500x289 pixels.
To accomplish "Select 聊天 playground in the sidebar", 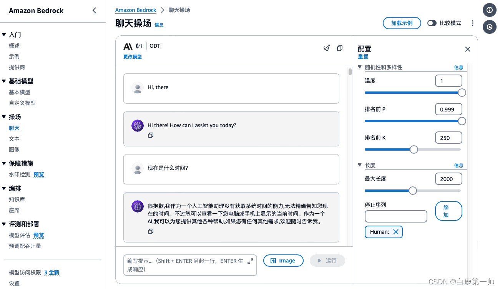I will point(14,128).
